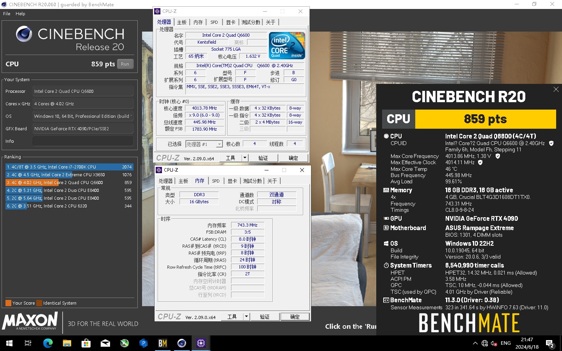Select the Processor field Intel Core 2 Quad CPU Q6600

tap(83, 91)
